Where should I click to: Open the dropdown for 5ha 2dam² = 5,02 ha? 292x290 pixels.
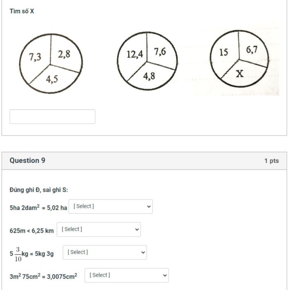(111, 206)
